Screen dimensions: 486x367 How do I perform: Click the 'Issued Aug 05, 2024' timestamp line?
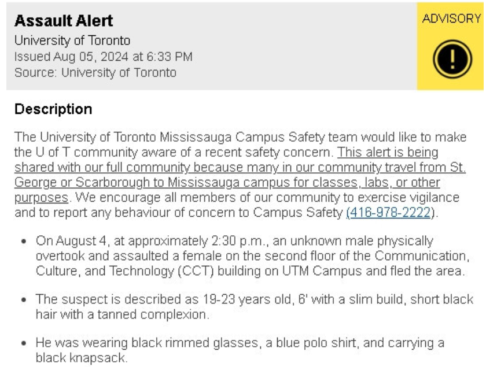tap(103, 57)
